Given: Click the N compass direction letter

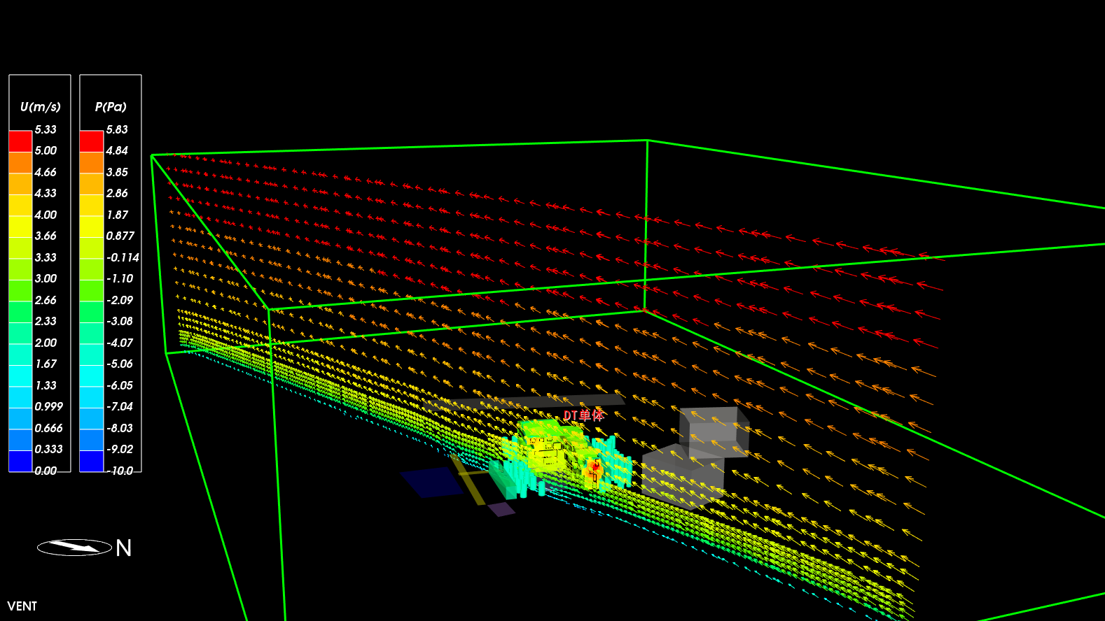Looking at the screenshot, I should click(x=124, y=548).
